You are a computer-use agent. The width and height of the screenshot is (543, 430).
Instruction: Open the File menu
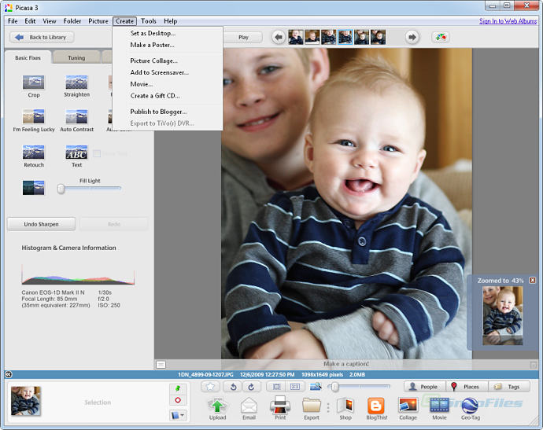pyautogui.click(x=13, y=21)
